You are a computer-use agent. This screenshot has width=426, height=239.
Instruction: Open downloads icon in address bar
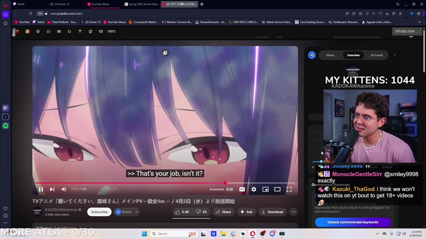(x=387, y=14)
